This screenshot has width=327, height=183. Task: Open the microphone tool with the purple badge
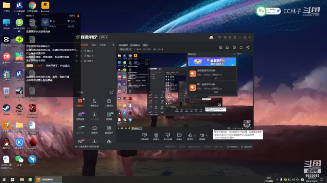(x=80, y=116)
